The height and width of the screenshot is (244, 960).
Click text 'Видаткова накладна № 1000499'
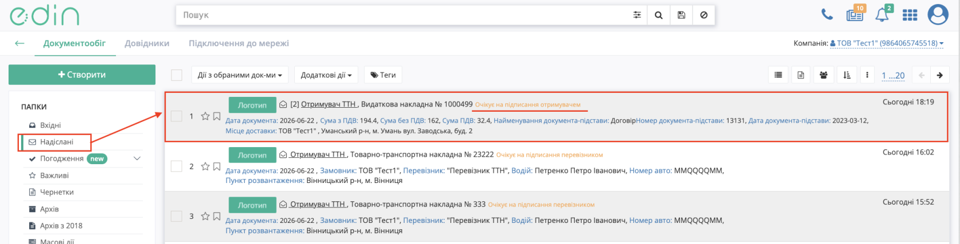417,104
